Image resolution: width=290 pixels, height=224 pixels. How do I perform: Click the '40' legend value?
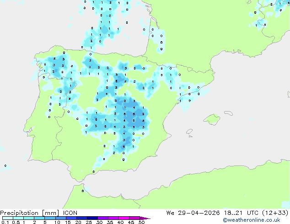pyautogui.click(x=120, y=222)
